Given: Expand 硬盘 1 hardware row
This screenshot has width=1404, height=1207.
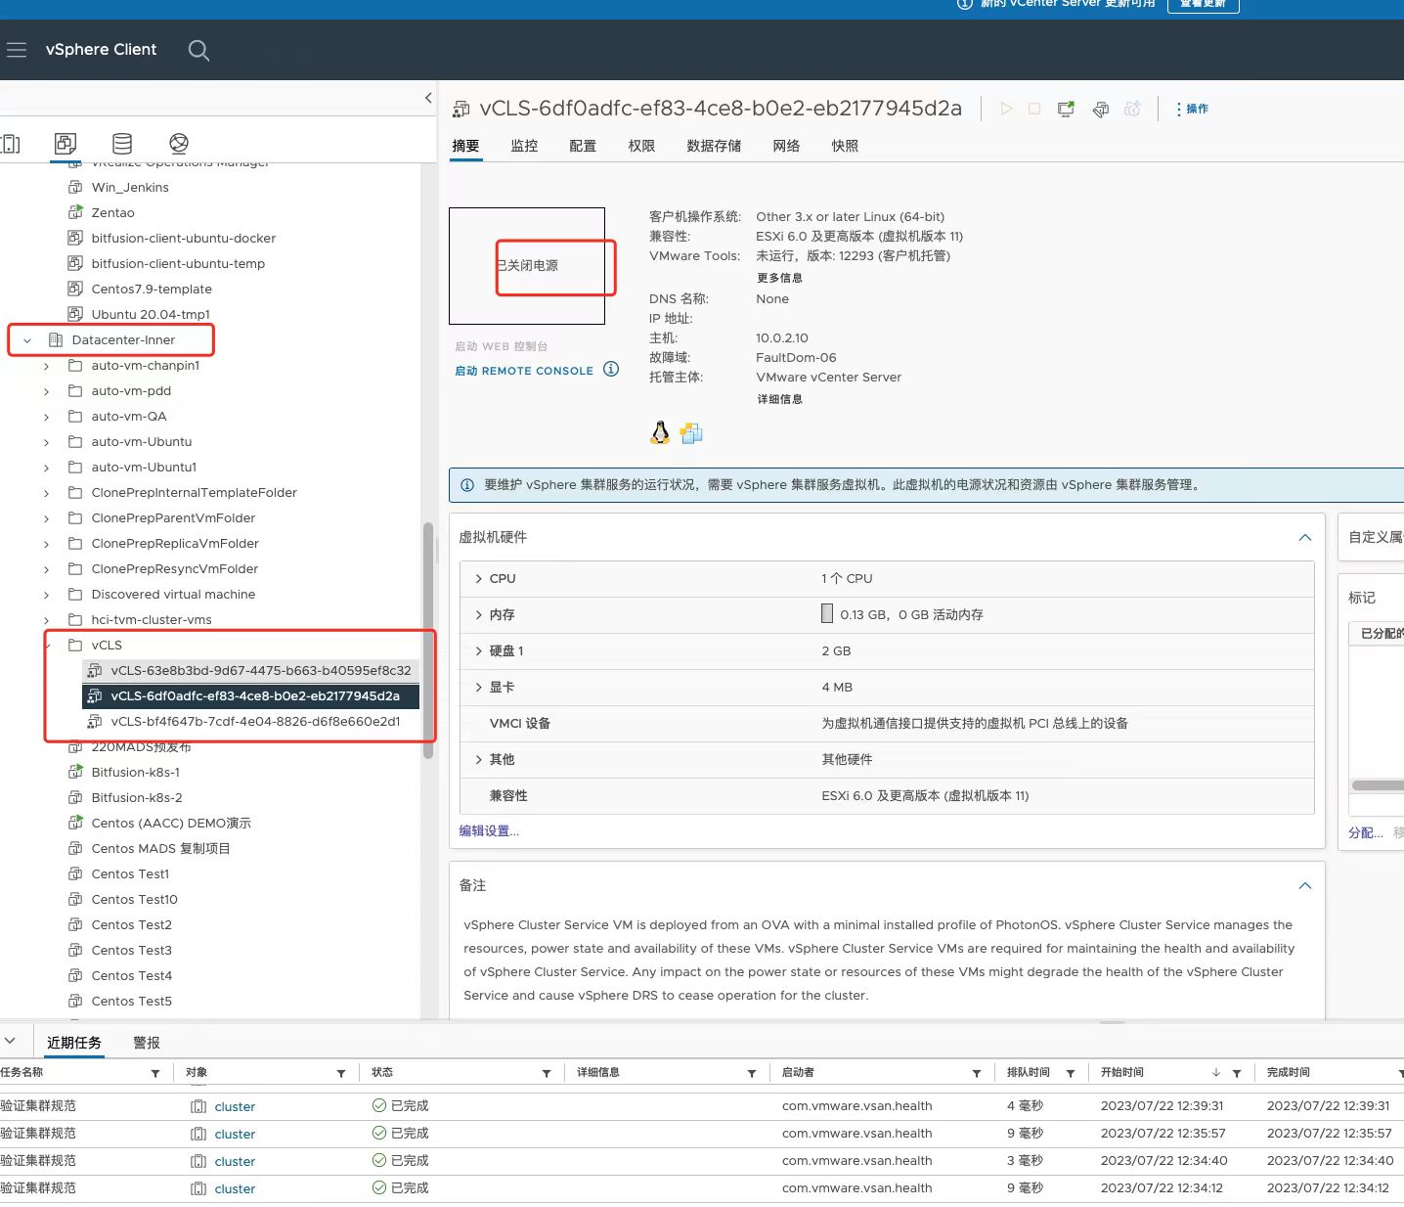Looking at the screenshot, I should [479, 651].
